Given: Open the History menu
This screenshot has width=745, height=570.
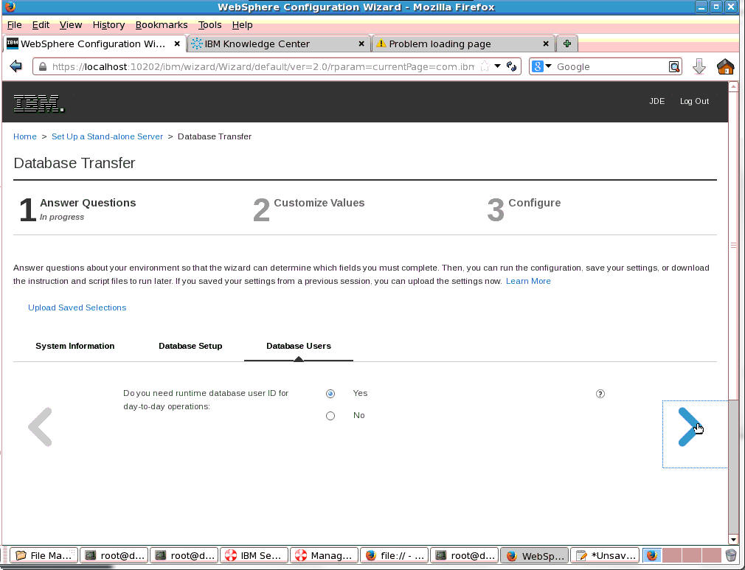Looking at the screenshot, I should click(x=109, y=24).
